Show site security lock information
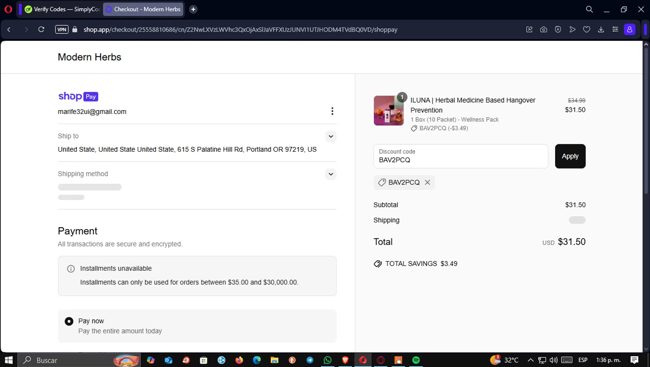Screen dimensions: 650x367 pos(75,29)
